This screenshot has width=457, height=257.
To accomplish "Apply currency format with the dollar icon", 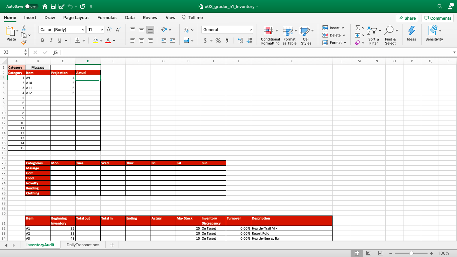I will pos(205,40).
